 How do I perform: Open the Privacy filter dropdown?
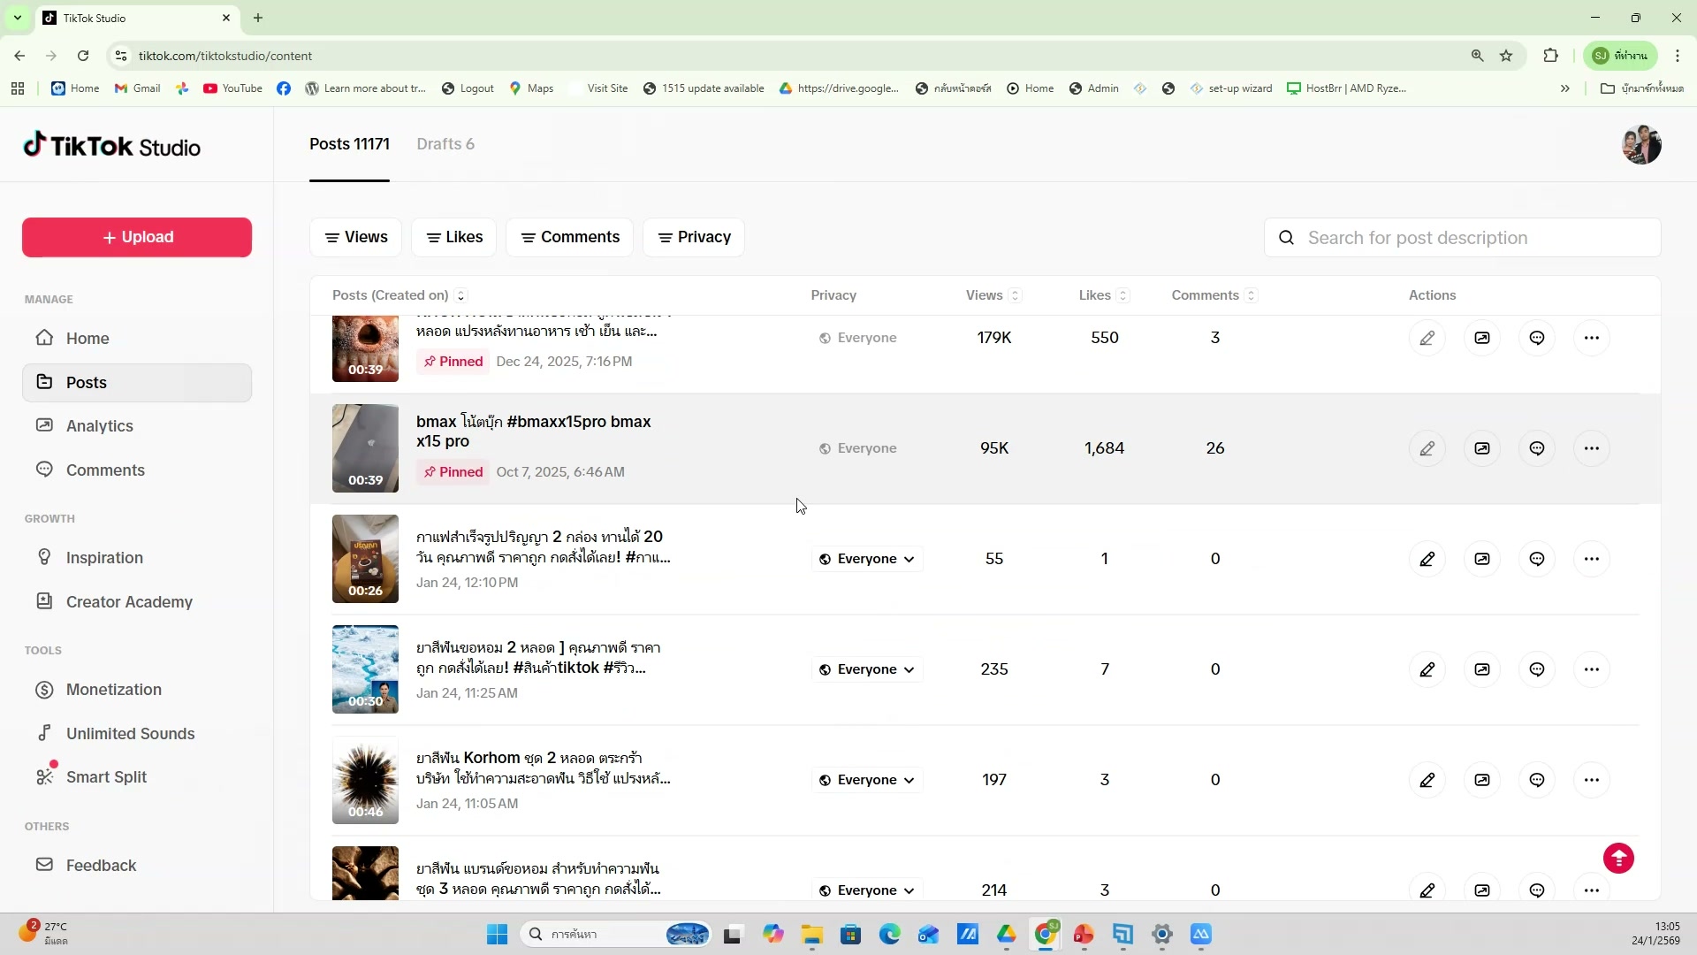tap(694, 237)
